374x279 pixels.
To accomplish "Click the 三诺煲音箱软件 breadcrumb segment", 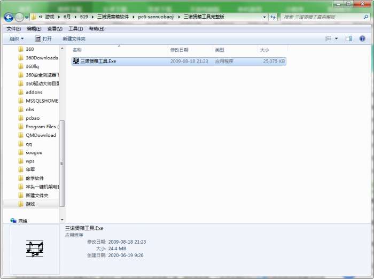I will tap(113, 17).
